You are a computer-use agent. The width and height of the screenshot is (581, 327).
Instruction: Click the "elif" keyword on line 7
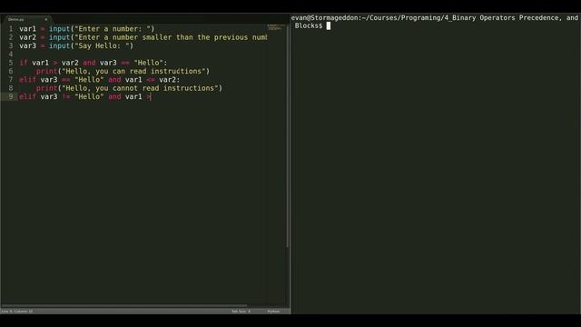coord(28,80)
